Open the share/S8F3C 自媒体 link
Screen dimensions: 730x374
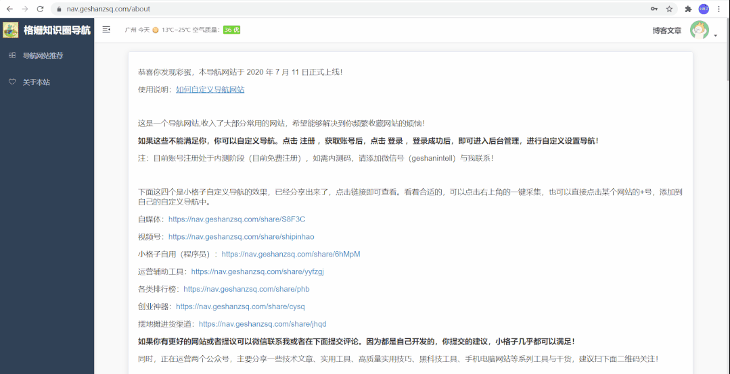click(237, 219)
